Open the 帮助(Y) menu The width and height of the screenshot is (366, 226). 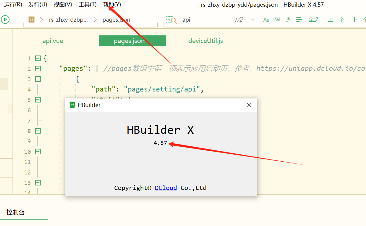pyautogui.click(x=112, y=5)
